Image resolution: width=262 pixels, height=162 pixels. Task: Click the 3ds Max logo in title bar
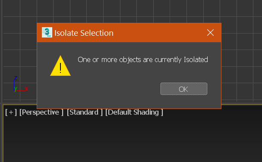[47, 32]
